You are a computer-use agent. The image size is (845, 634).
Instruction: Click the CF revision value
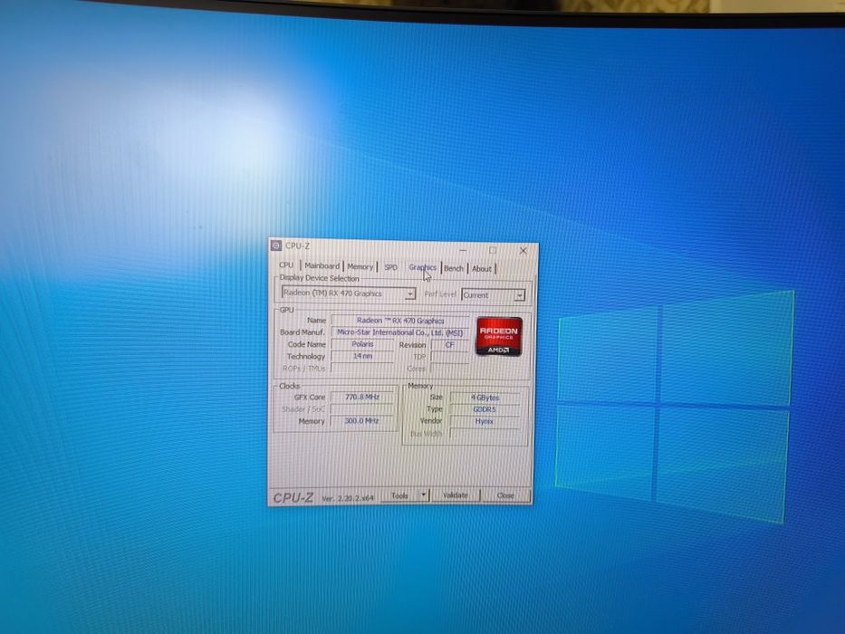click(x=450, y=344)
